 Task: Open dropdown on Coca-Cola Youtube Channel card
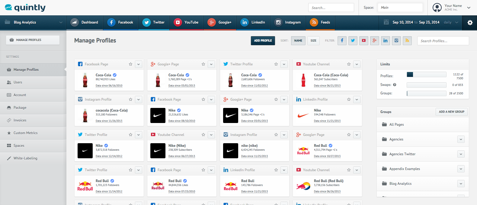click(357, 64)
